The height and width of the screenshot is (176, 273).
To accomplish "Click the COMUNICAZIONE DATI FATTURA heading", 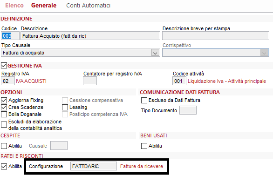I will [x=180, y=92].
